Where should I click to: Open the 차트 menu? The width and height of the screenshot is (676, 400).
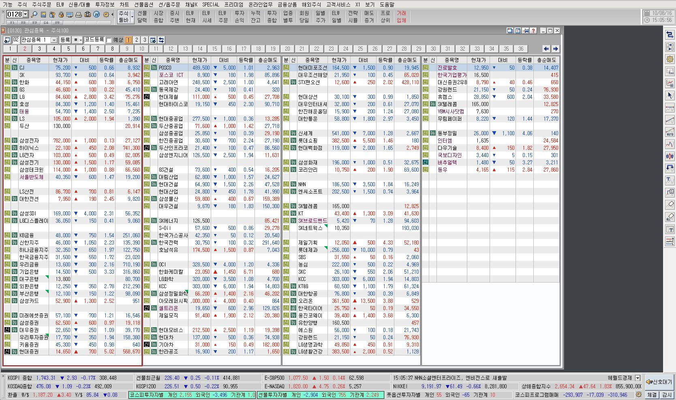[x=124, y=4]
